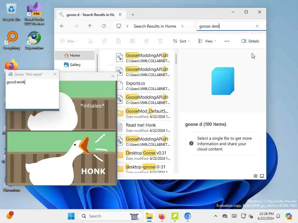Close the goose honk meme window
The height and width of the screenshot is (223, 298).
point(113,76)
